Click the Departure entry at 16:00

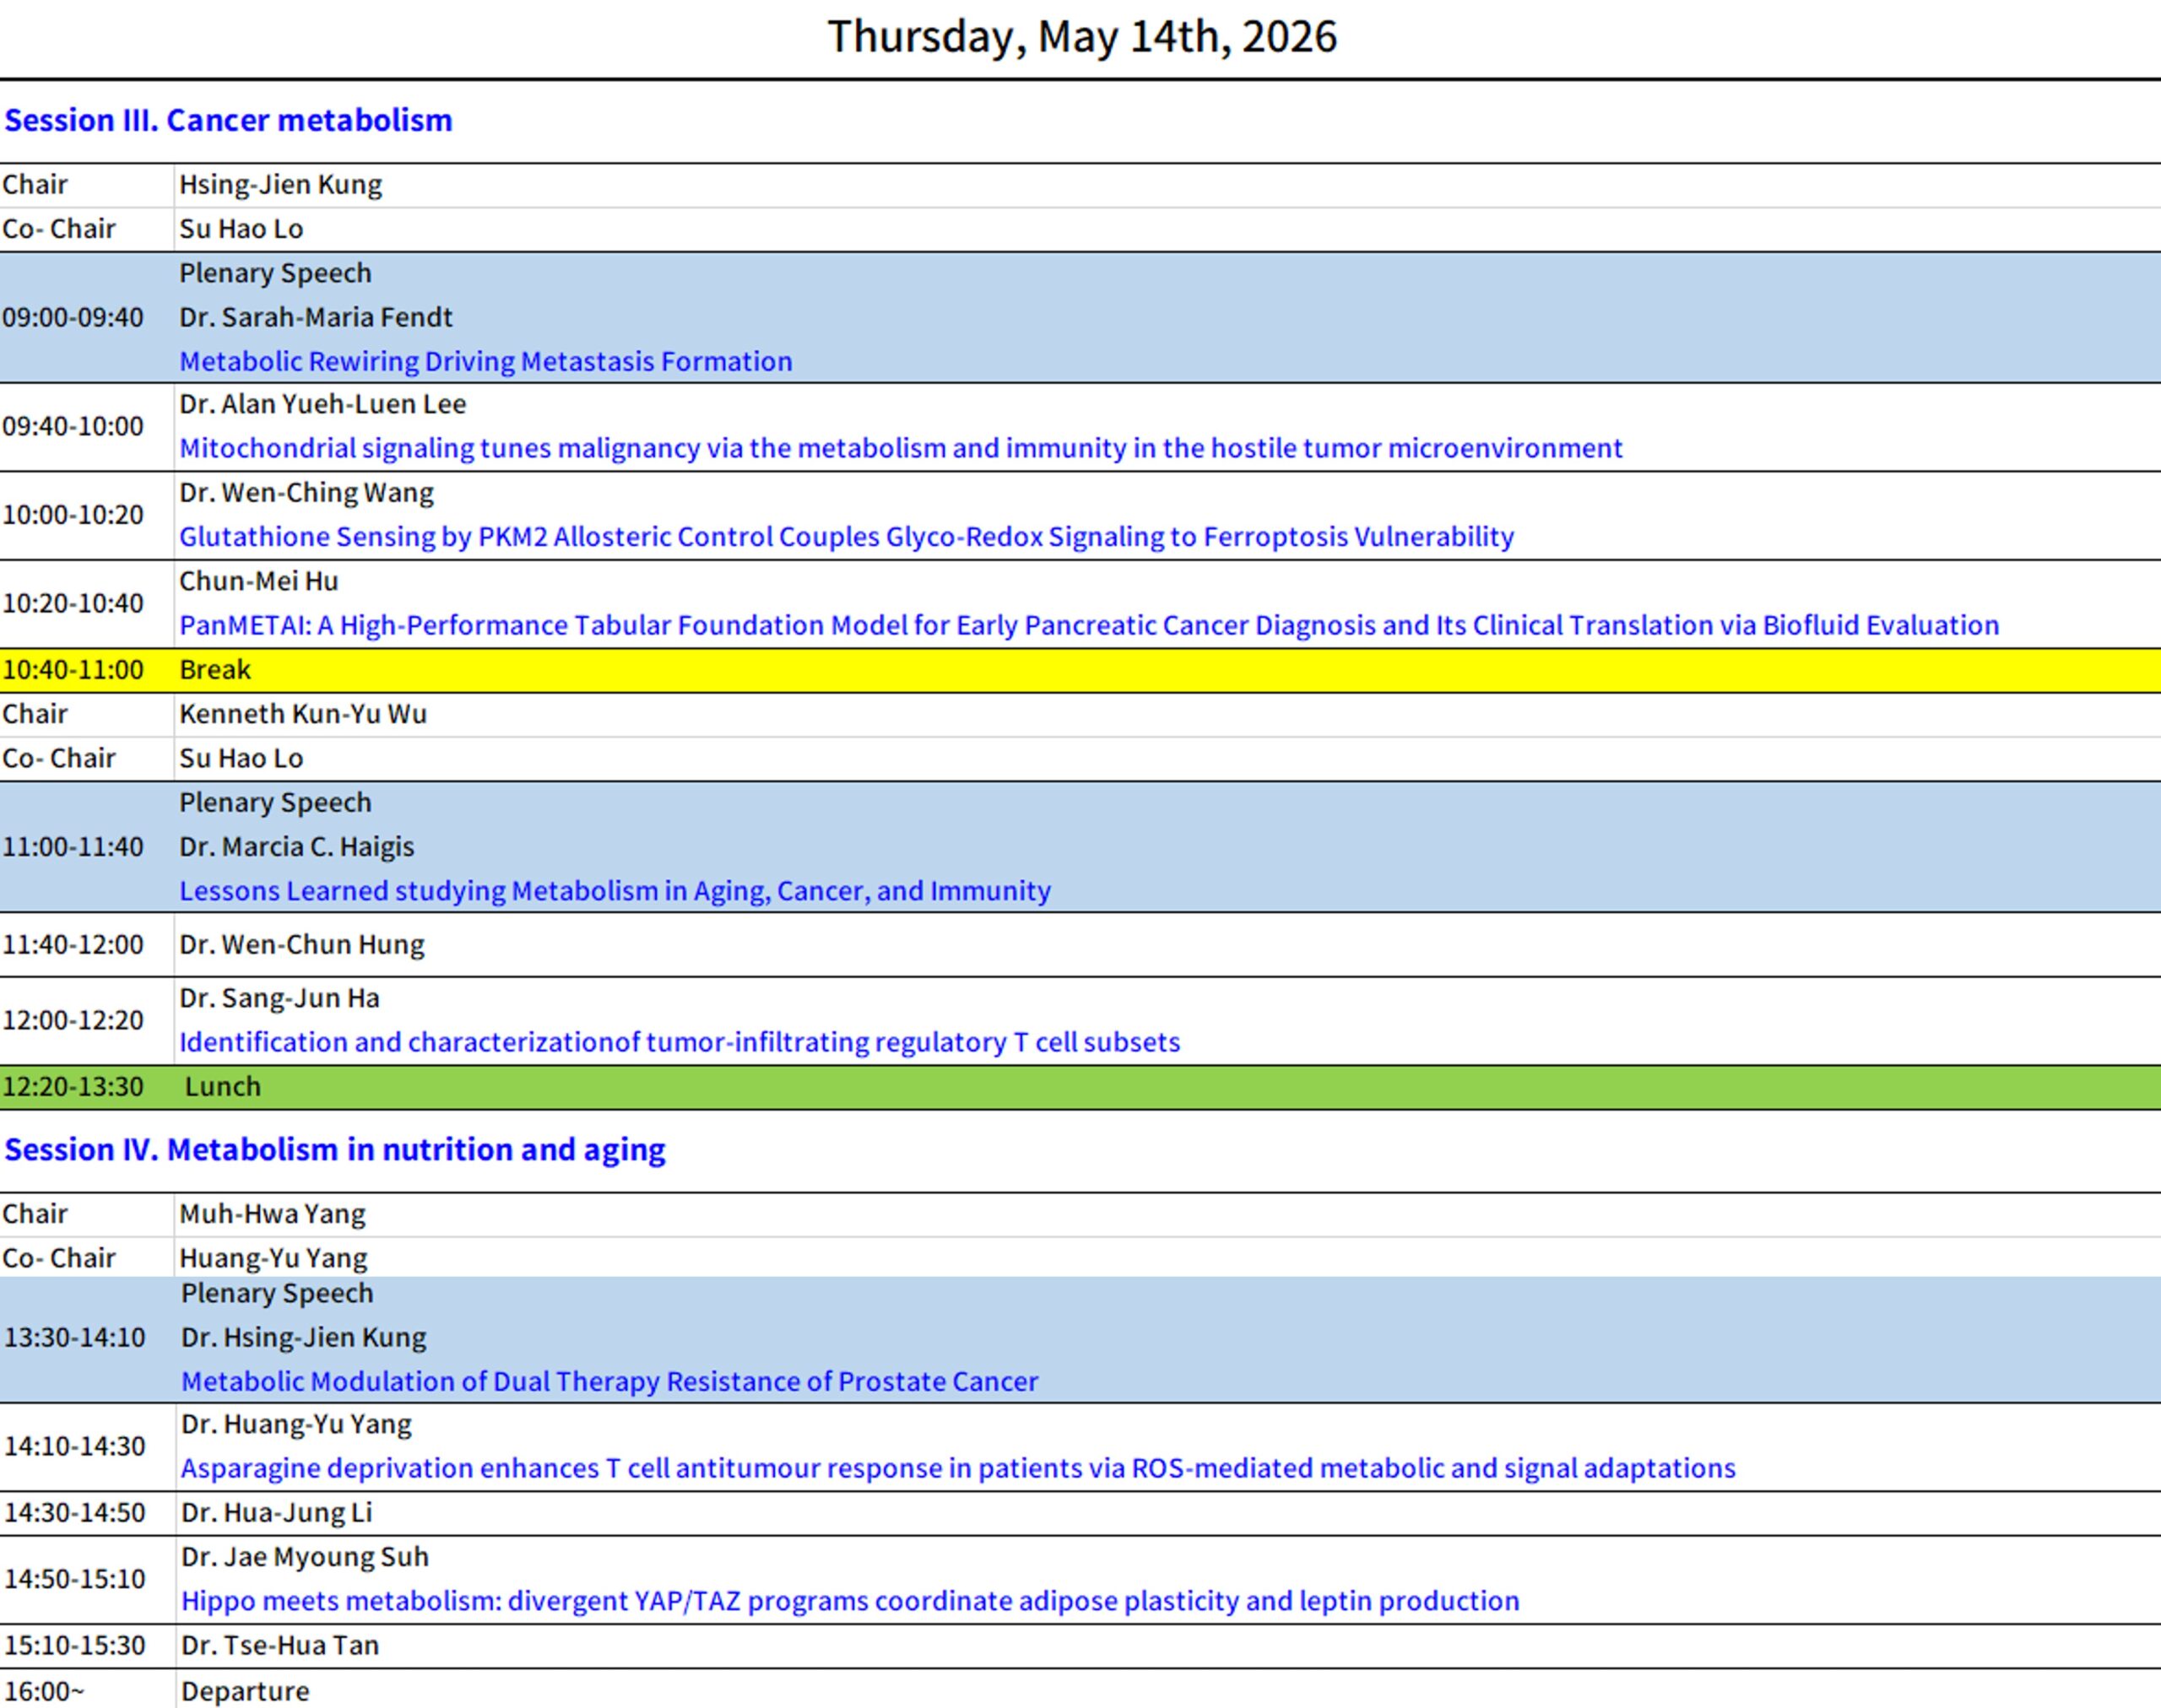click(245, 1691)
